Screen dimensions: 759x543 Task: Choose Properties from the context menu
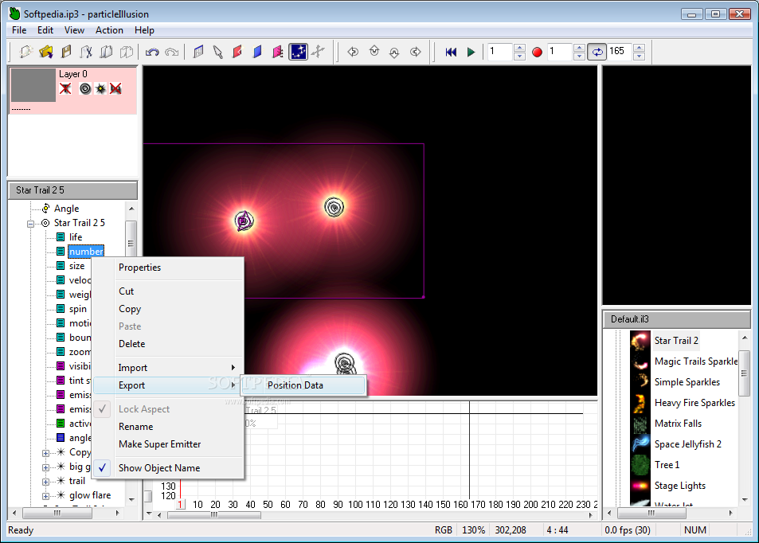click(168, 268)
